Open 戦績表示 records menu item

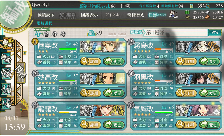pyautogui.click(x=46, y=15)
